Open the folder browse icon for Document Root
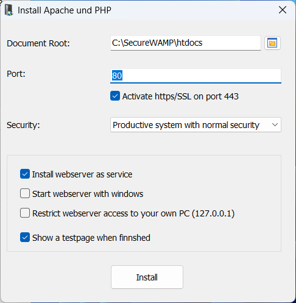The image size is (296, 303). pyautogui.click(x=272, y=43)
